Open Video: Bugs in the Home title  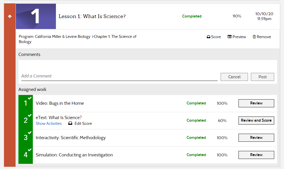click(60, 103)
